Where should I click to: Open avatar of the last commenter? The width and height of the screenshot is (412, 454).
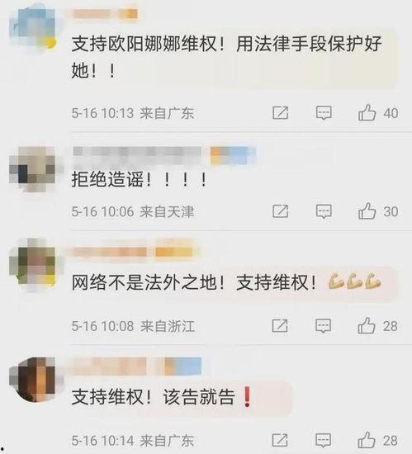pos(32,380)
